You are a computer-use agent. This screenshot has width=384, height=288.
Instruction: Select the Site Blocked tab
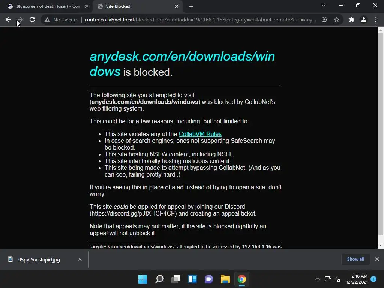(x=138, y=6)
